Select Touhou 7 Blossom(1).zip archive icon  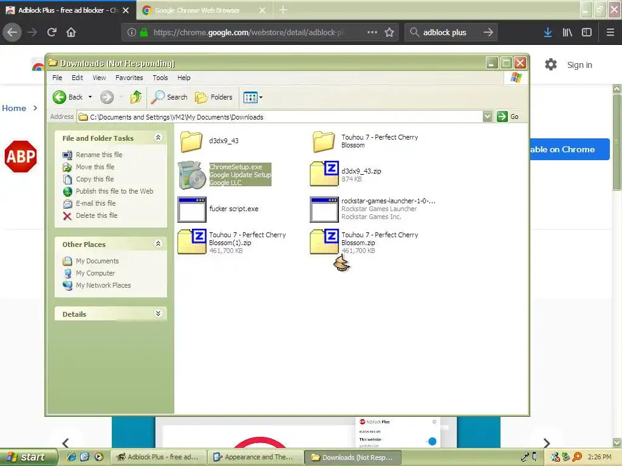pos(192,241)
